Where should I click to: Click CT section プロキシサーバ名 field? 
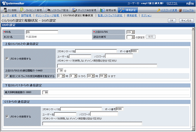click(81, 109)
